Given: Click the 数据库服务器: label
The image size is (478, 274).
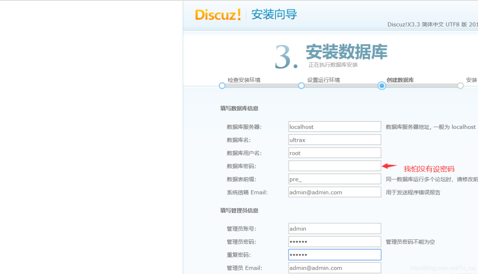Looking at the screenshot, I should 244,127.
